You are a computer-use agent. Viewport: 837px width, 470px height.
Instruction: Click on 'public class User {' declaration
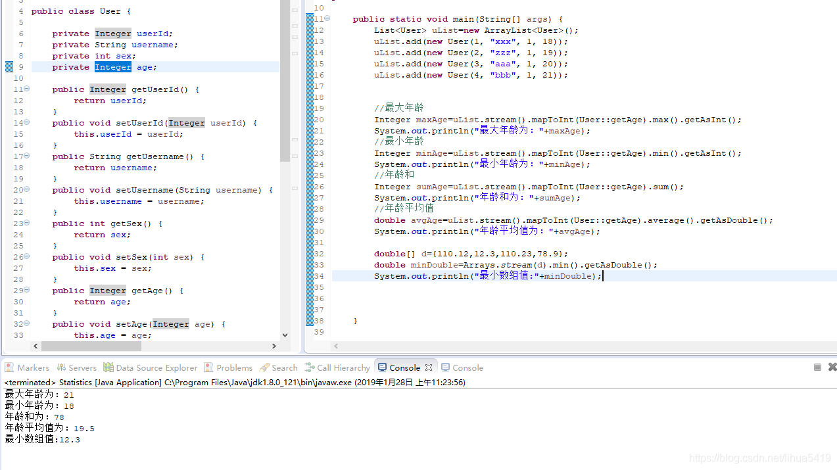click(x=81, y=11)
